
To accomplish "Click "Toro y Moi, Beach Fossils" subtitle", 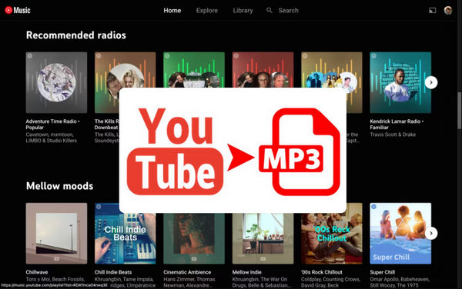I will coord(55,279).
